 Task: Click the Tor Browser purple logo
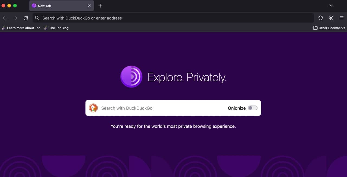click(131, 77)
